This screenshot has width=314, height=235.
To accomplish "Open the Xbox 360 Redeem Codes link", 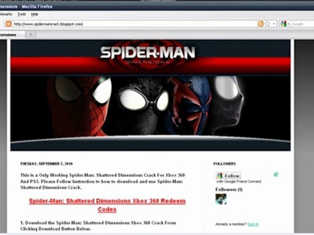I will pos(107,205).
